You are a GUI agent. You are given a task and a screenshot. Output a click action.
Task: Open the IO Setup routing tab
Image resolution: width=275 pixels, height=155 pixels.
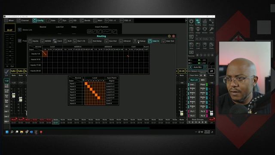139,41
